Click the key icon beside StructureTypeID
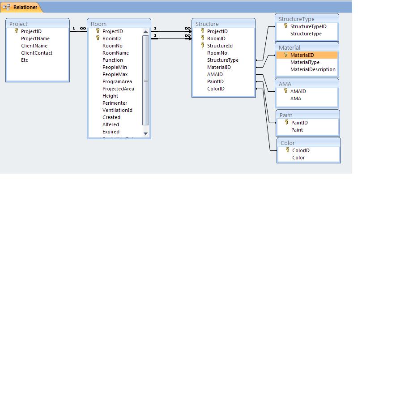The image size is (396, 393). click(x=285, y=26)
